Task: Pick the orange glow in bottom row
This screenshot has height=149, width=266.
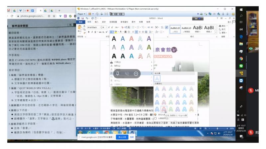Action: (192, 109)
